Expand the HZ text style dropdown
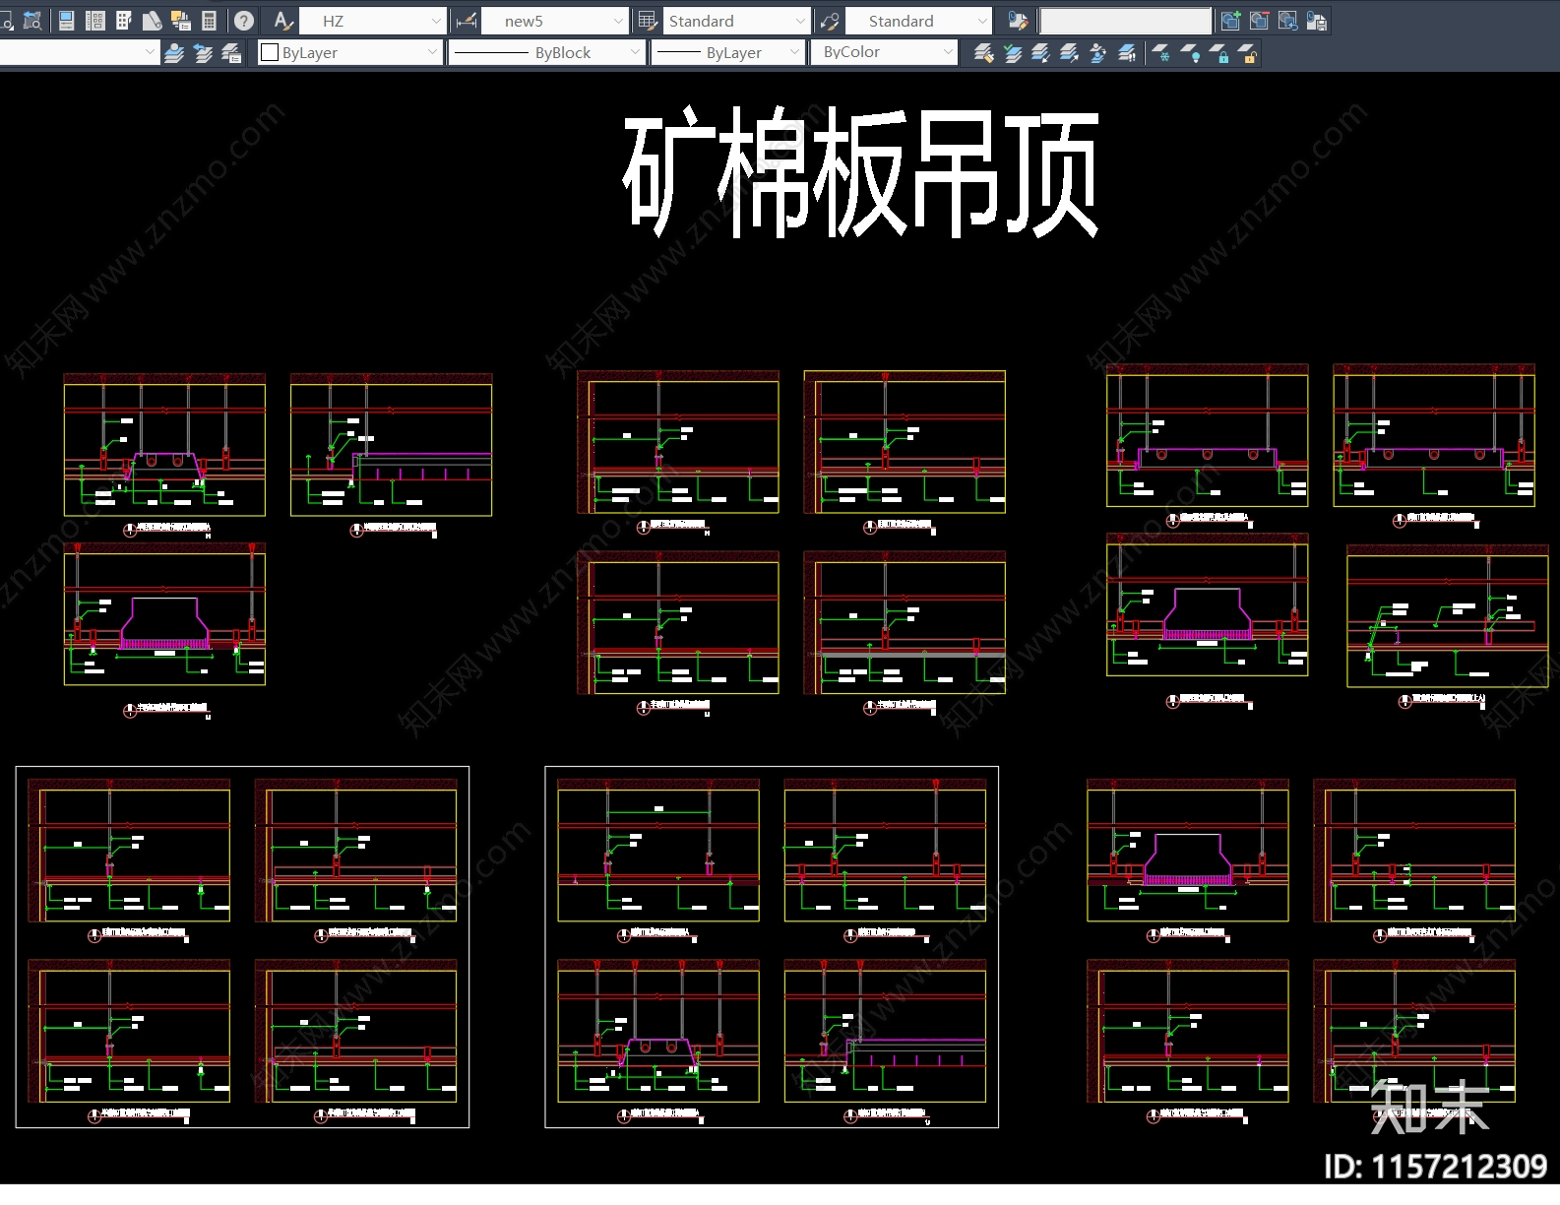Screen dimensions: 1560x1205 coord(436,21)
